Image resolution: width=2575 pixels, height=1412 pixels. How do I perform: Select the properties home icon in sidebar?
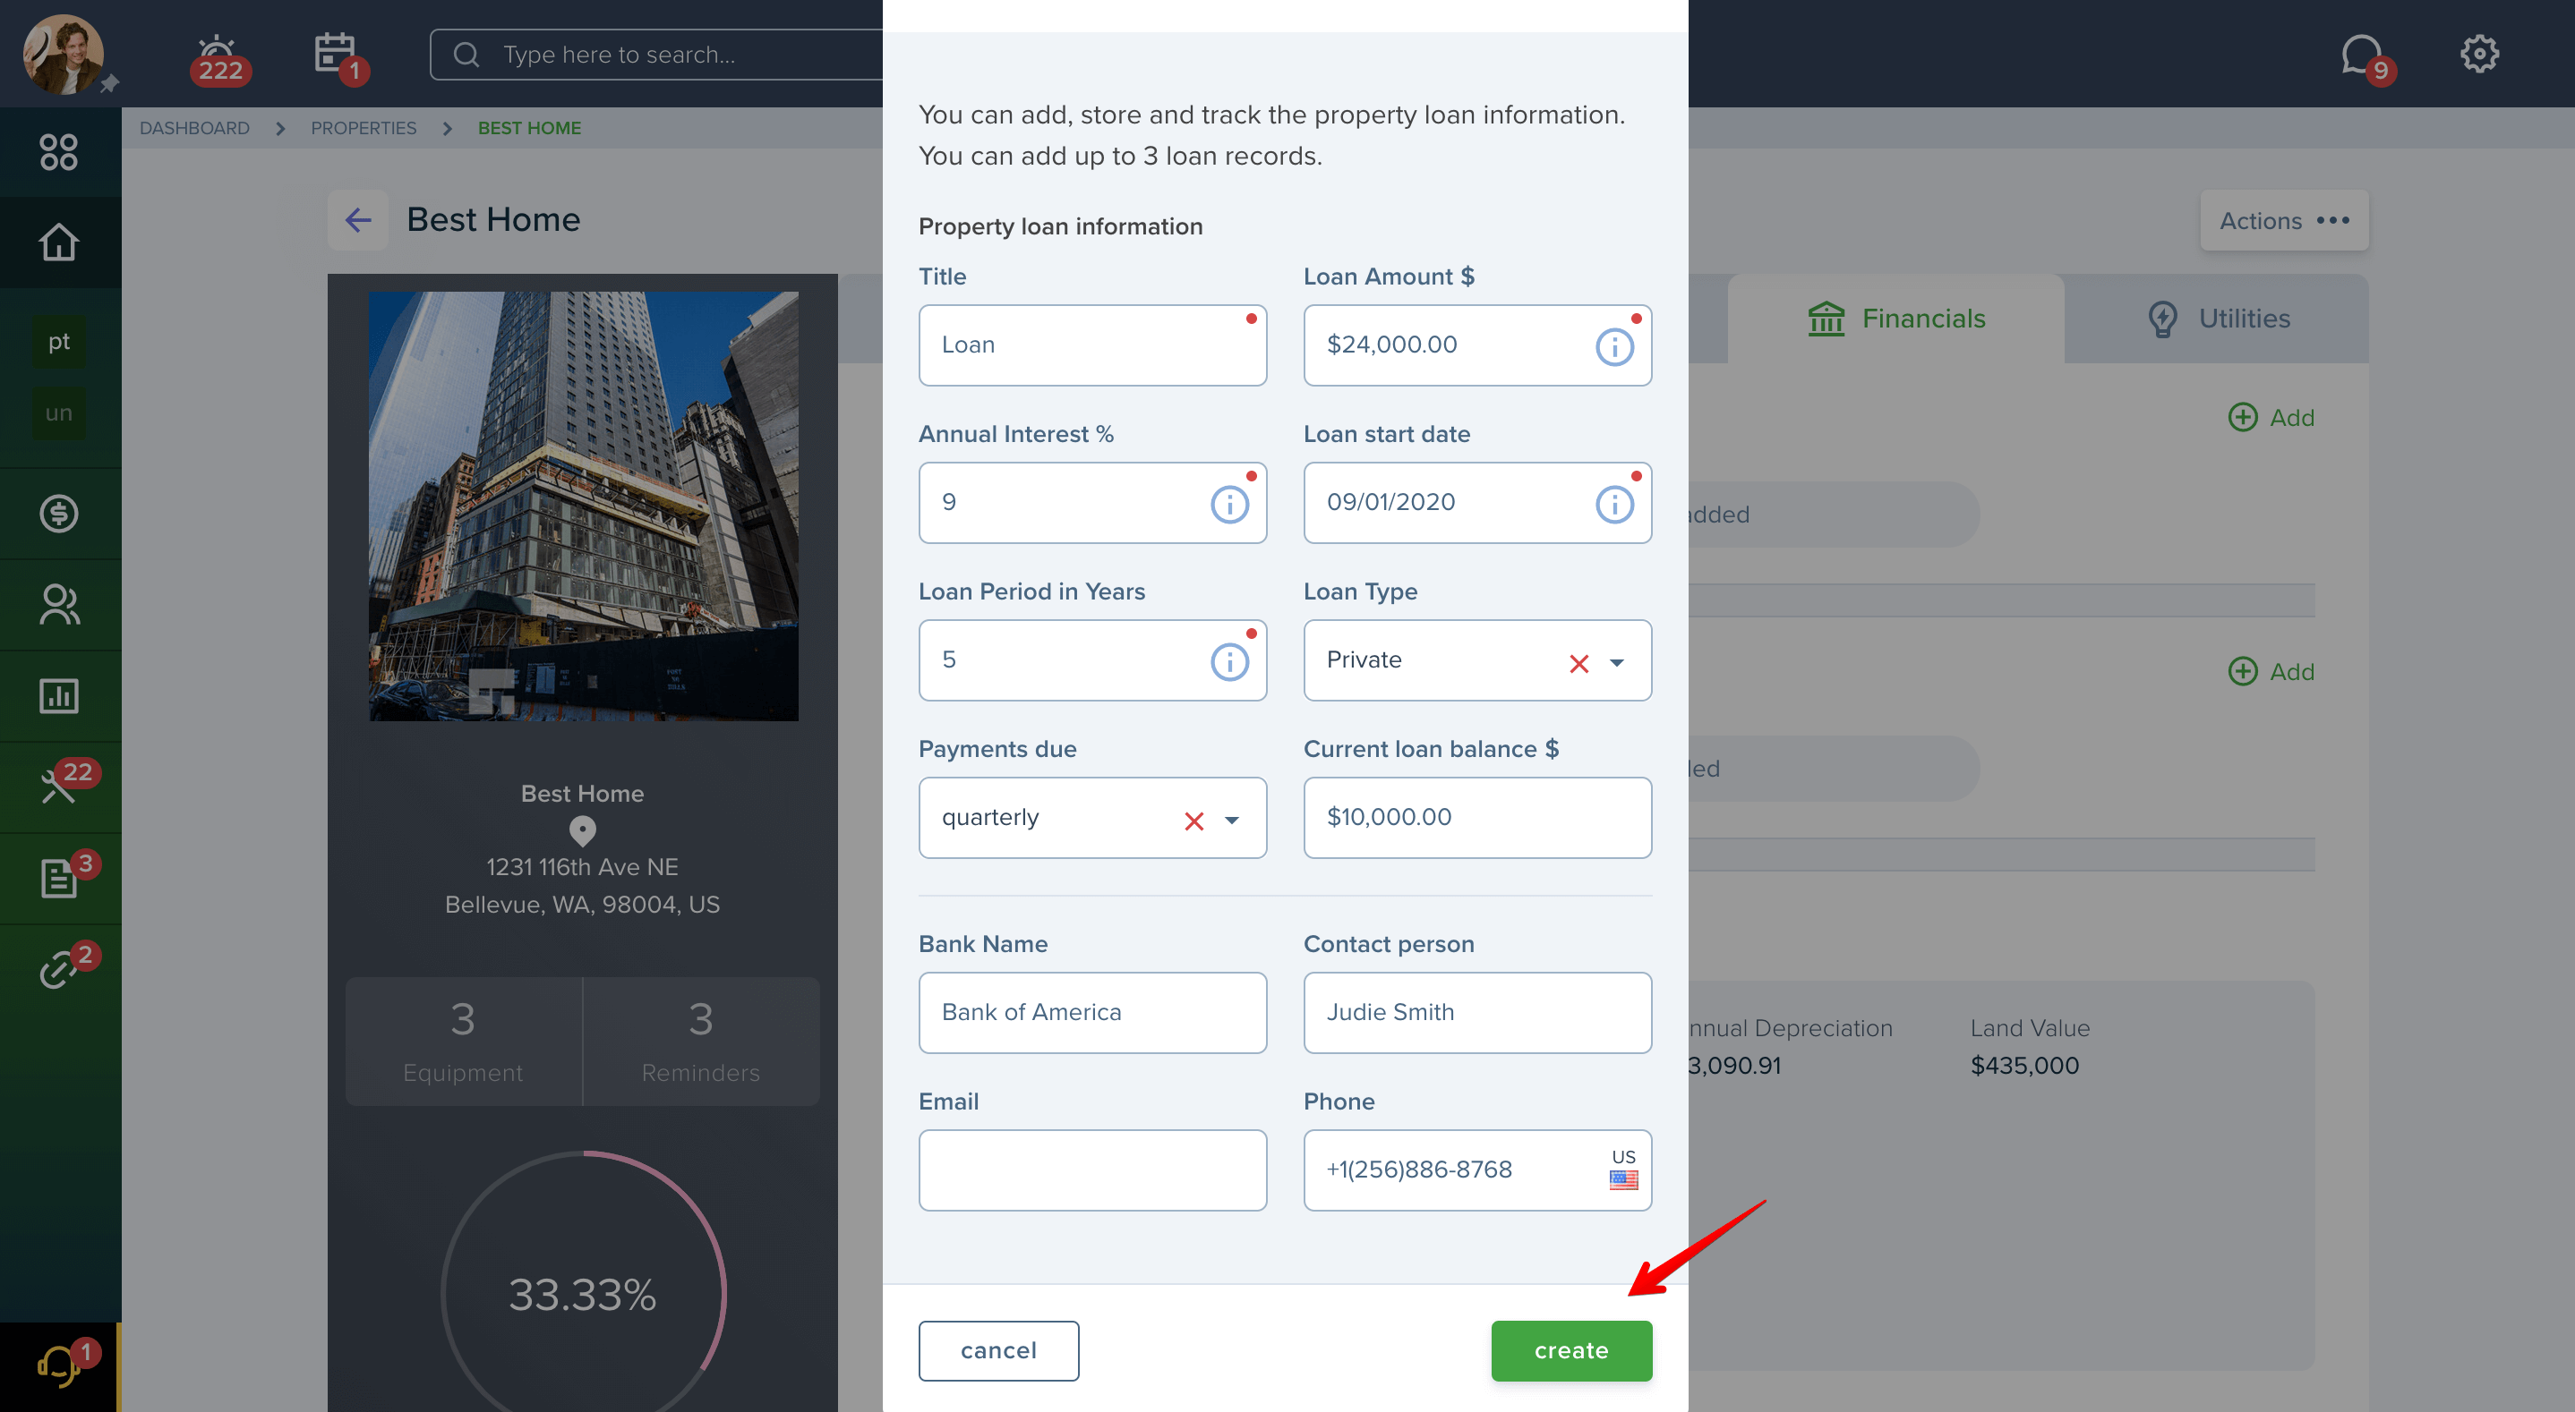coord(59,242)
